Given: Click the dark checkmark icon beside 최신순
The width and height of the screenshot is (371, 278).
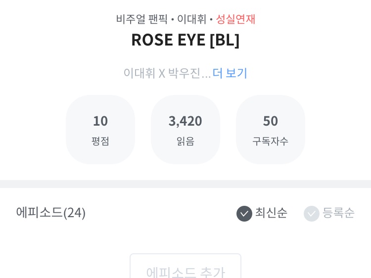Looking at the screenshot, I should (244, 213).
